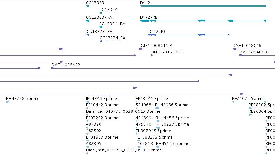Click the Drl-2-PB coding sequence glyph
The width and height of the screenshot is (275, 155).
click(189, 35)
